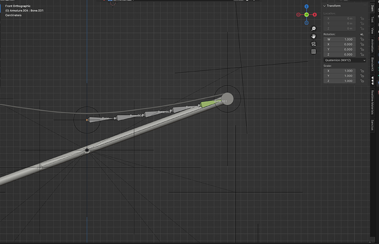Open the Realtime Materials sidebar tab
The height and width of the screenshot is (244, 379).
pyautogui.click(x=372, y=102)
